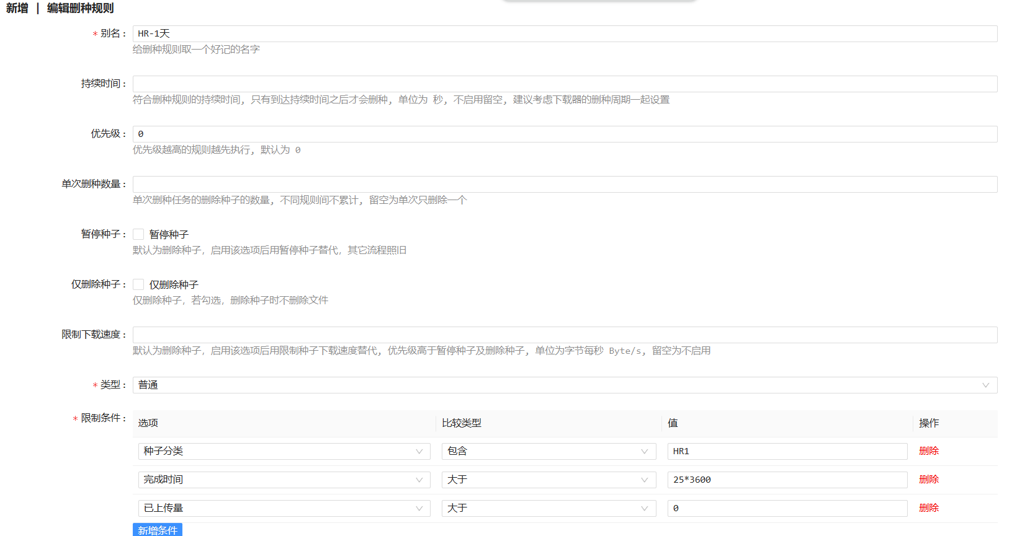Enable the 仅删除种子 checkbox
Image resolution: width=1012 pixels, height=536 pixels.
click(x=138, y=284)
